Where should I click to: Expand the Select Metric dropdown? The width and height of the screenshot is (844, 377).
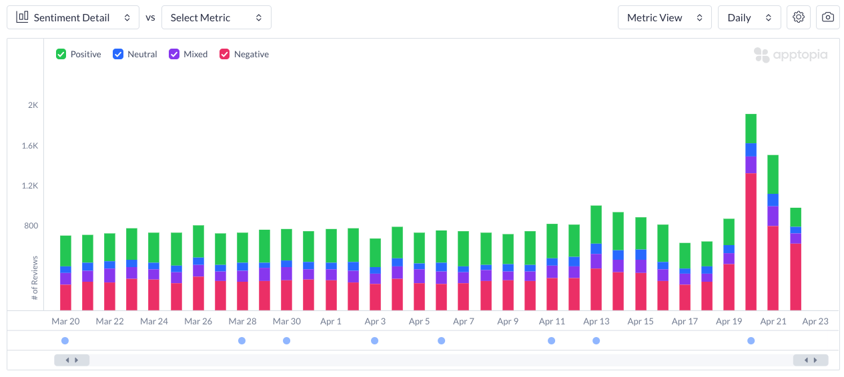(x=216, y=17)
